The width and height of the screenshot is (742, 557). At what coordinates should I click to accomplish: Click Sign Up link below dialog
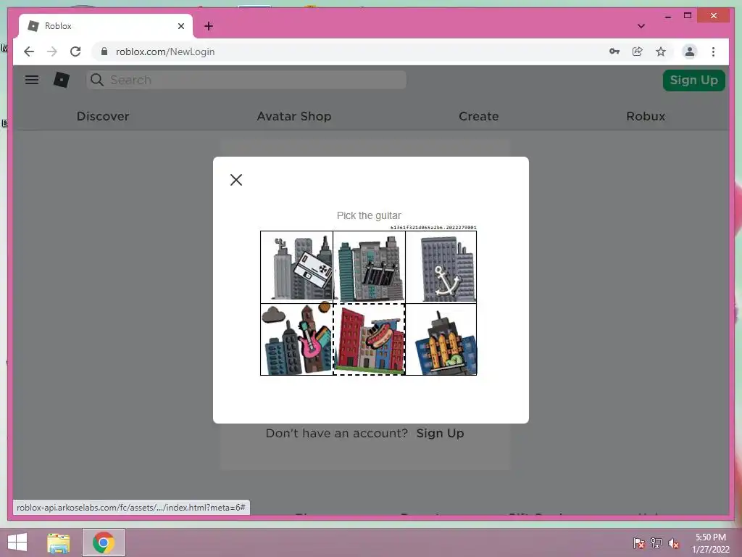click(x=440, y=433)
